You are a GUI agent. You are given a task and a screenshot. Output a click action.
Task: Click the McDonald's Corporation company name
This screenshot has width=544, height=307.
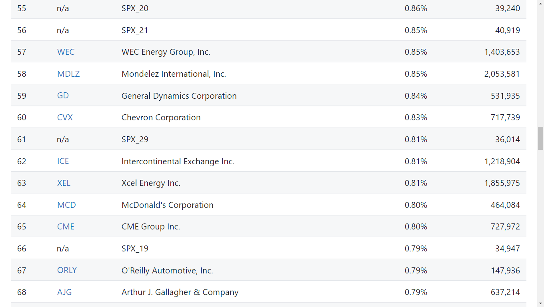pyautogui.click(x=168, y=205)
